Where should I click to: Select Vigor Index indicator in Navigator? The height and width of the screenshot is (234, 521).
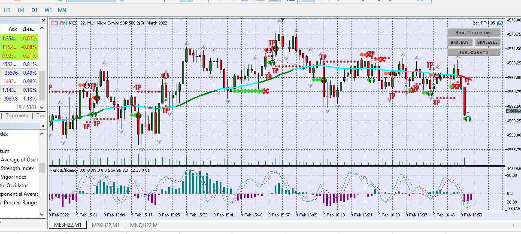click(x=13, y=177)
